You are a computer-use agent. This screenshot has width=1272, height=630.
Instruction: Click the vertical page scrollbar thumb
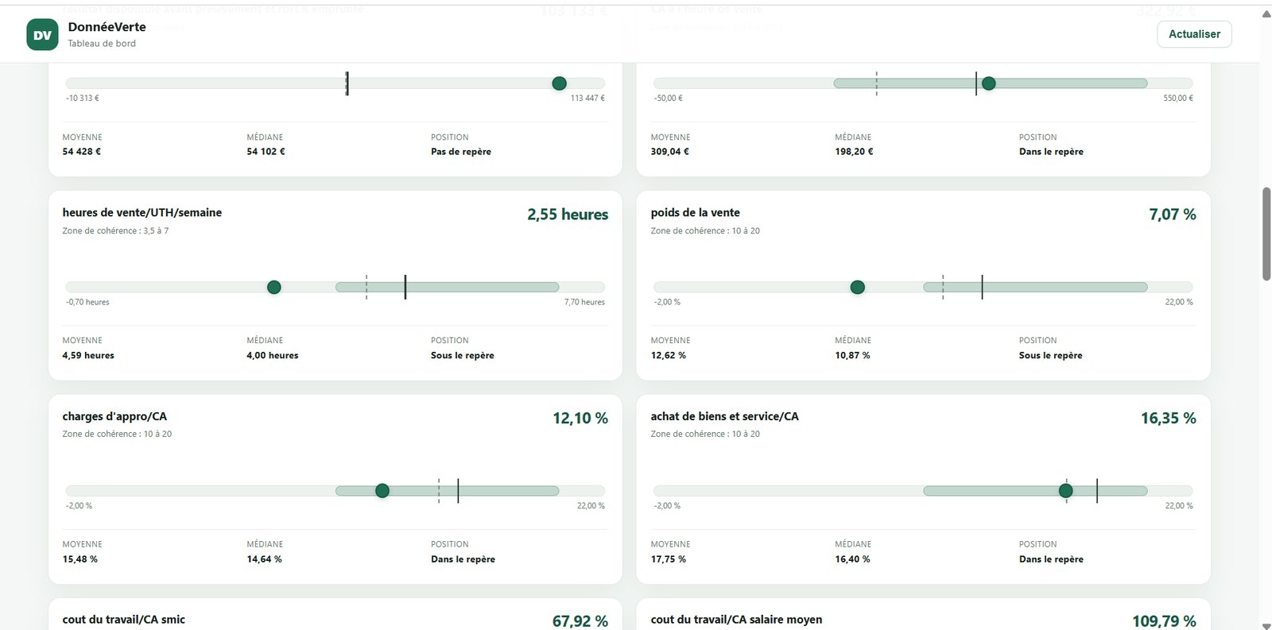pos(1266,234)
